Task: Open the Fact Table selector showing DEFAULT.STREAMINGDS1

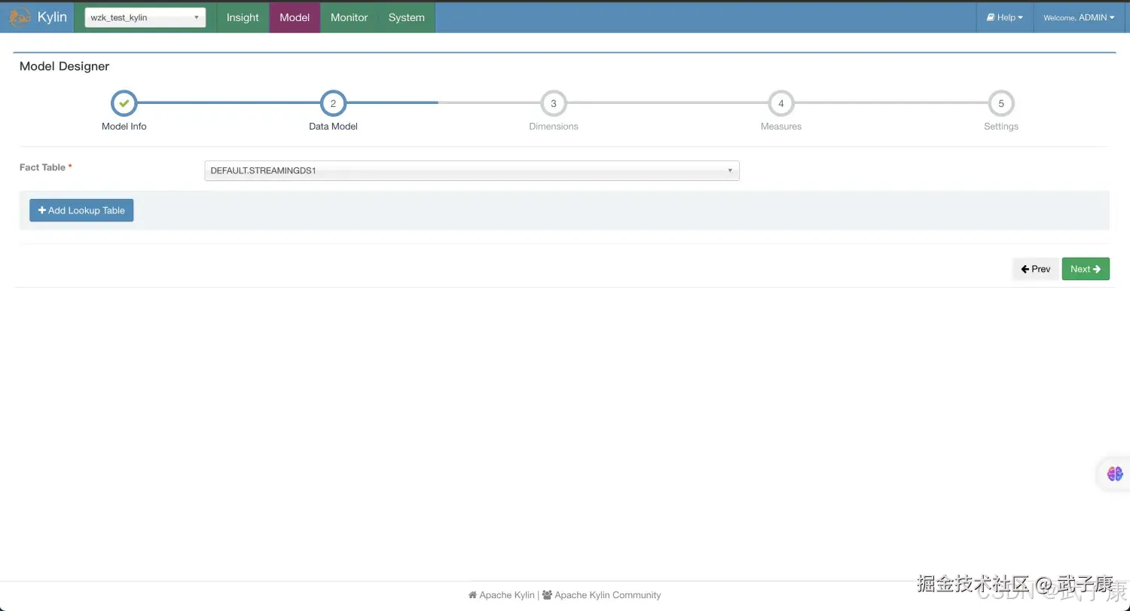Action: coord(471,170)
